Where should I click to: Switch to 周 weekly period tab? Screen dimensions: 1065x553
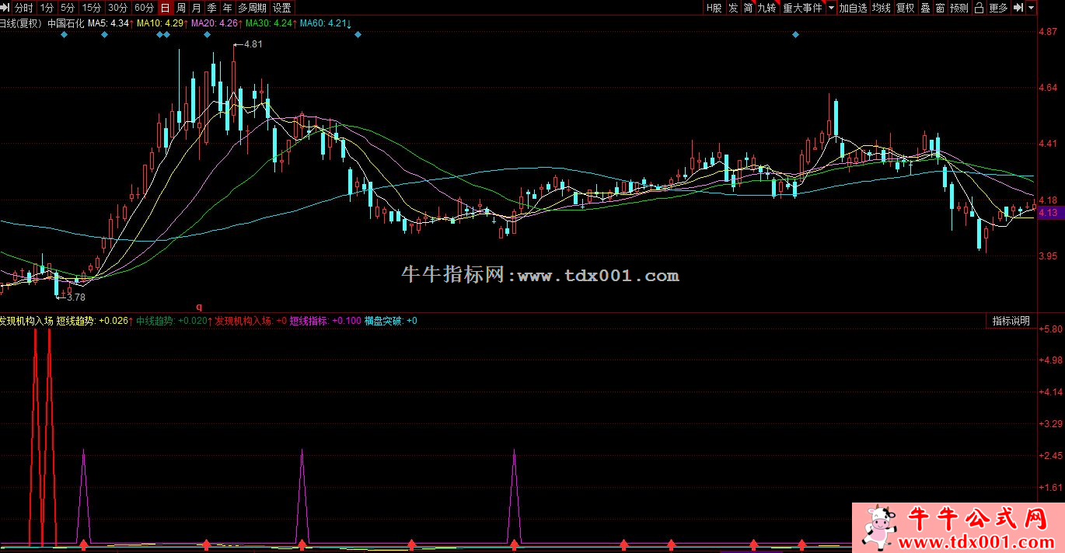pos(181,8)
